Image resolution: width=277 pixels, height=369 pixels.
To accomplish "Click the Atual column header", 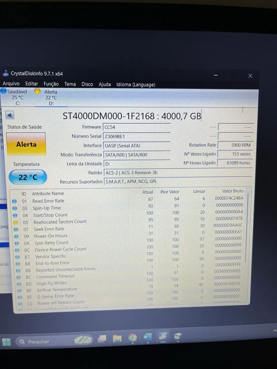I will pyautogui.click(x=147, y=192).
